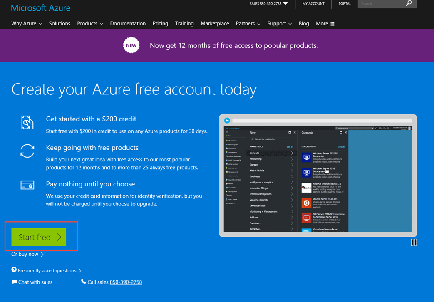Expand Web + Mobile in preview list
Screen dimensions: 434x302
tap(271, 171)
